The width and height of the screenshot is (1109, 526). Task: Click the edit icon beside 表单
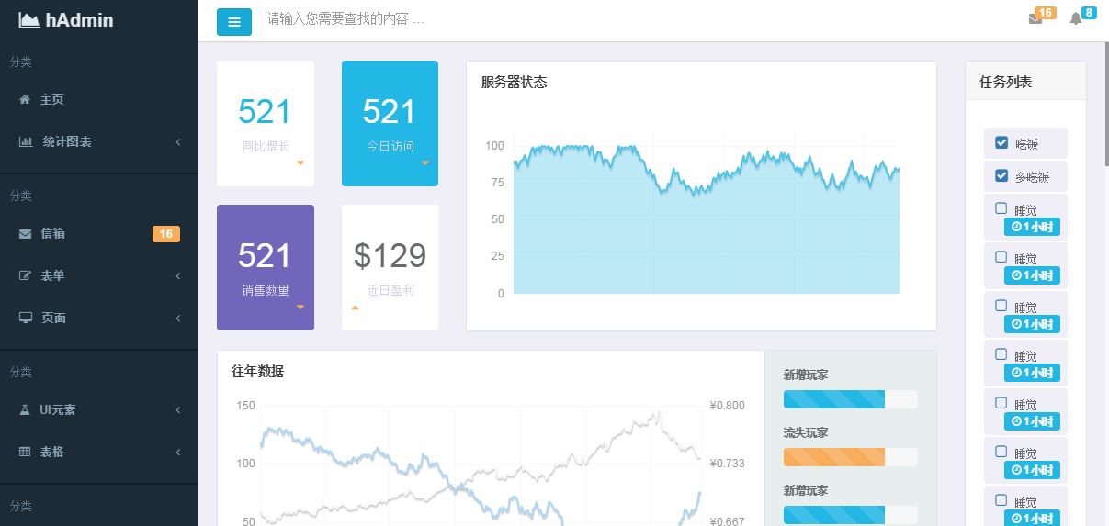click(x=26, y=275)
